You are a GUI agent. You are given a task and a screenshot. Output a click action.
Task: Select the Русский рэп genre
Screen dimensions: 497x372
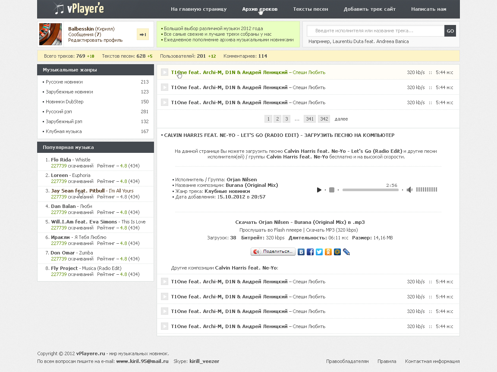pos(59,112)
